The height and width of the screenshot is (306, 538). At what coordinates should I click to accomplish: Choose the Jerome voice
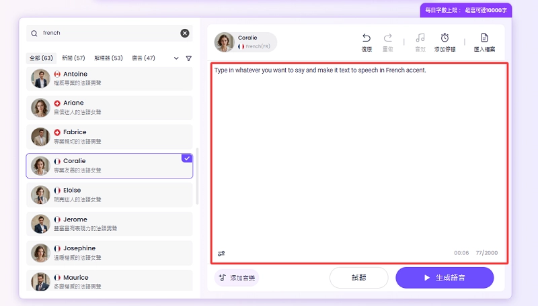109,224
